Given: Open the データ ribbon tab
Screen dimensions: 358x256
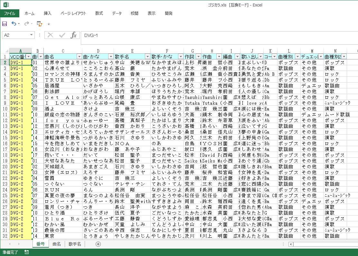Looking at the screenshot, I should tap(117, 13).
